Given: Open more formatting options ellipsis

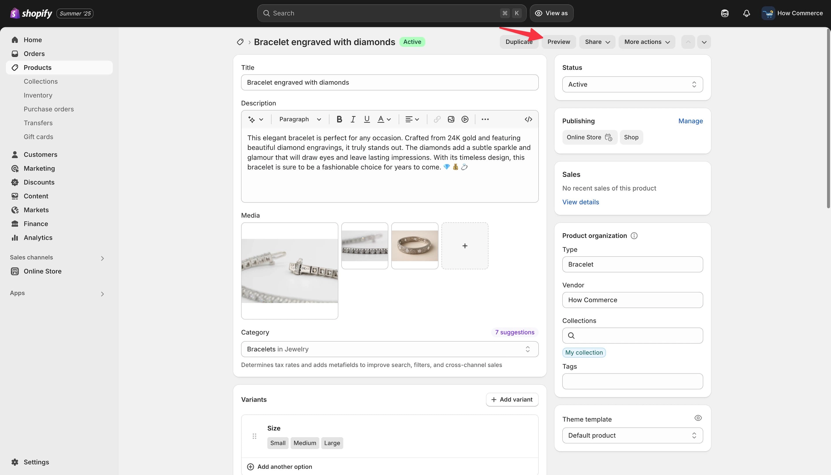Looking at the screenshot, I should coord(485,119).
